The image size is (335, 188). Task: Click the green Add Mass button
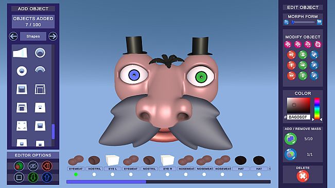click(291, 139)
